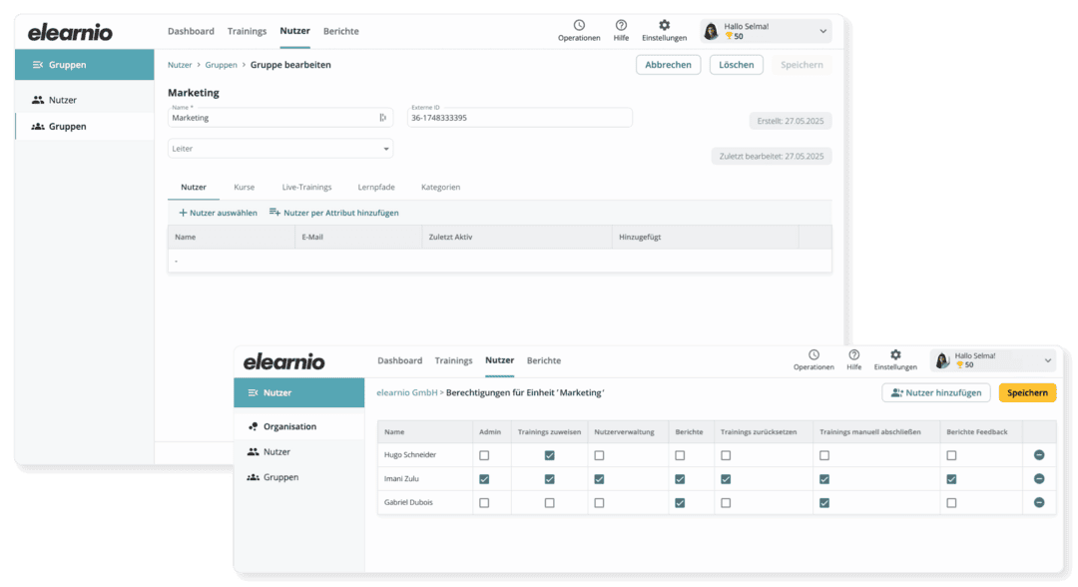Click the Löschen button
This screenshot has width=1078, height=587.
click(x=737, y=65)
